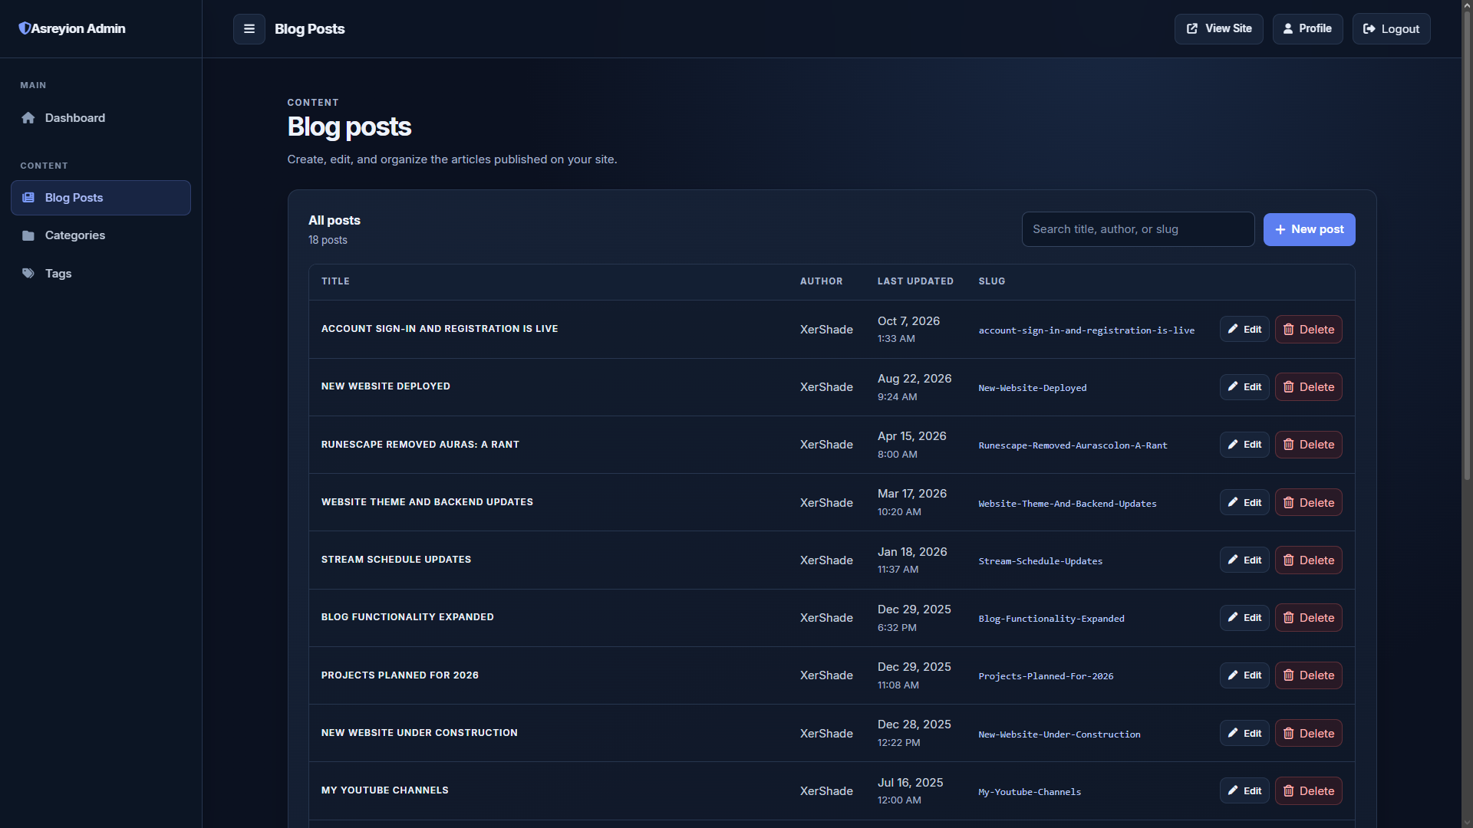Screen dimensions: 1473x828
Task: Delete the New Website Under Construction post
Action: (1308, 734)
